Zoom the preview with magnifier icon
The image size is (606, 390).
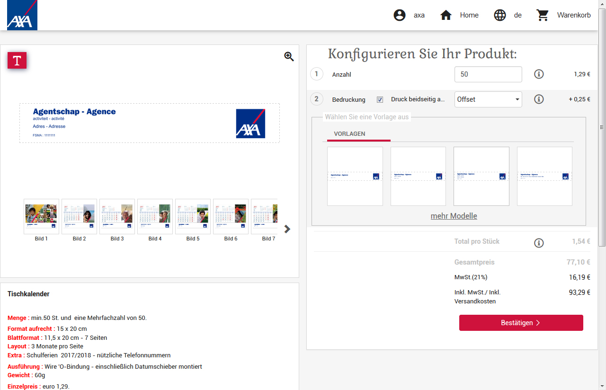289,56
